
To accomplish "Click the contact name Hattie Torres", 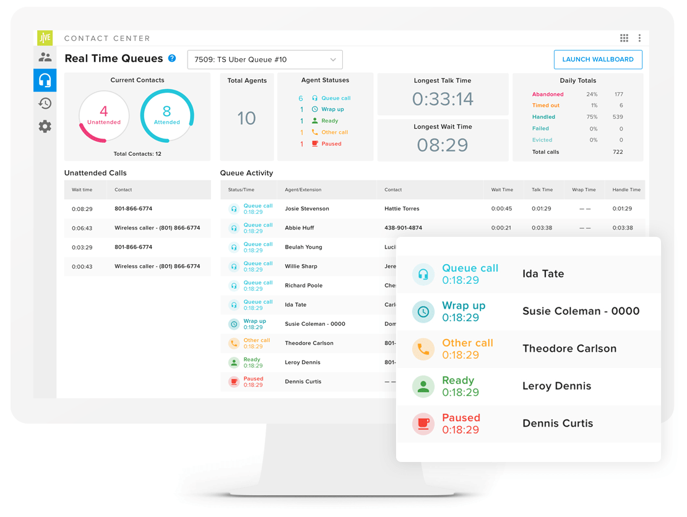I will 402,209.
